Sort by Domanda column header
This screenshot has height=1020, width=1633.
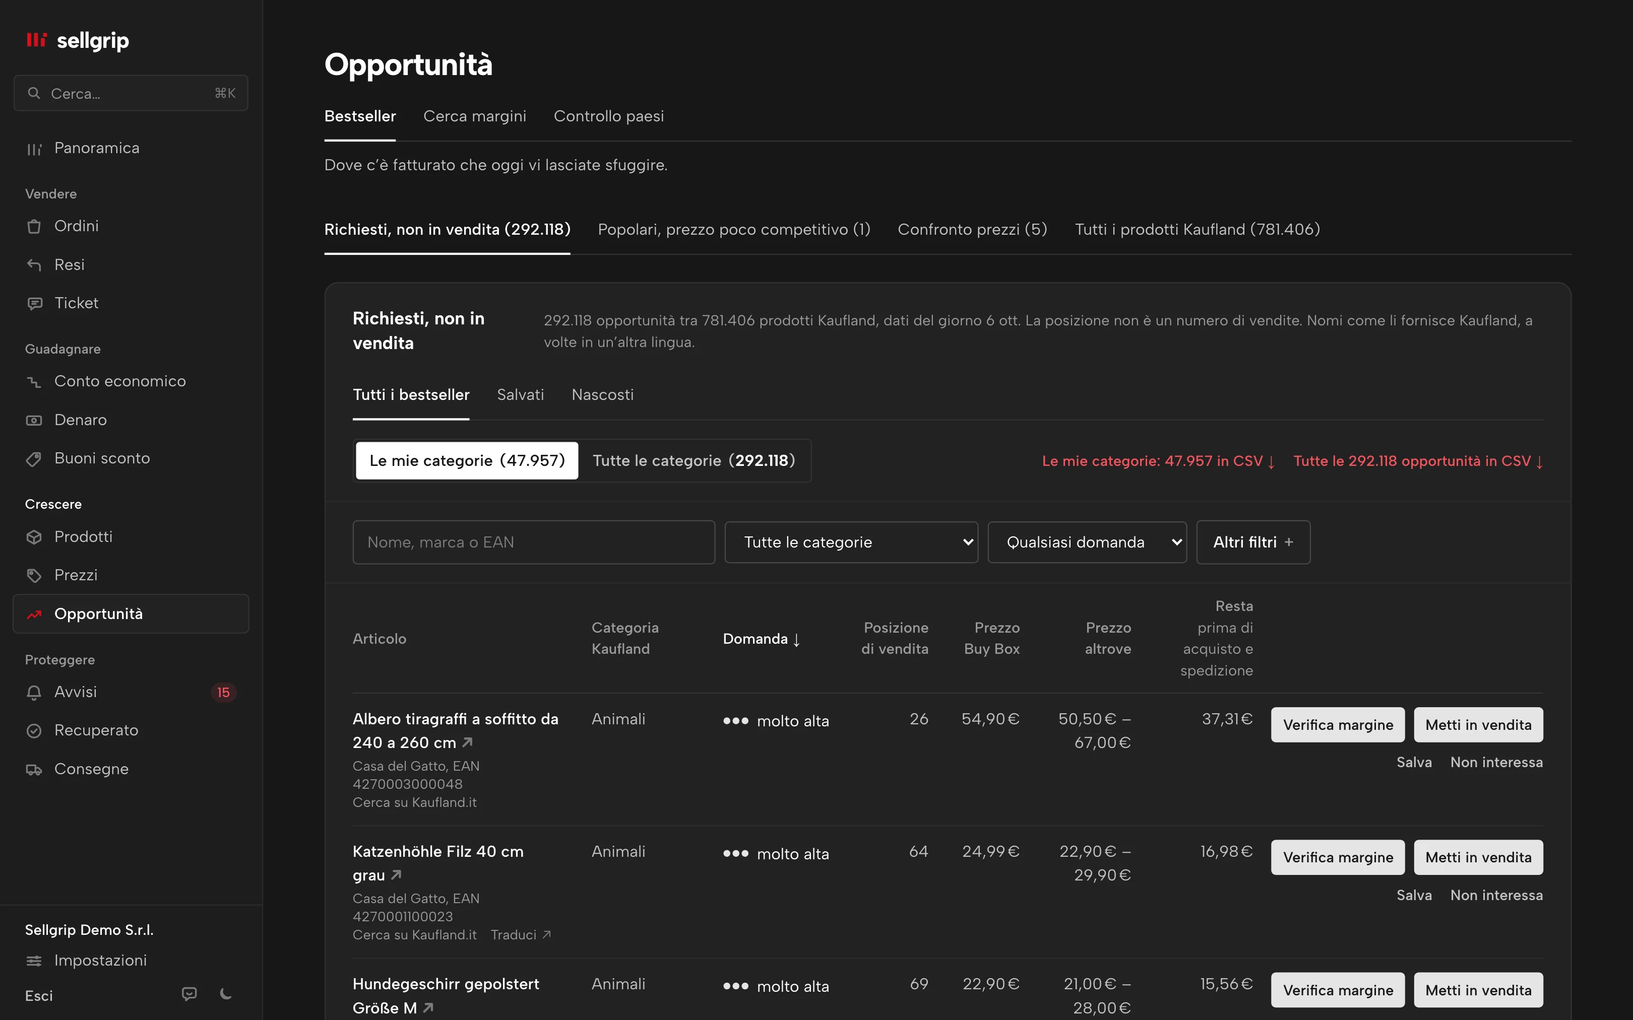(761, 639)
